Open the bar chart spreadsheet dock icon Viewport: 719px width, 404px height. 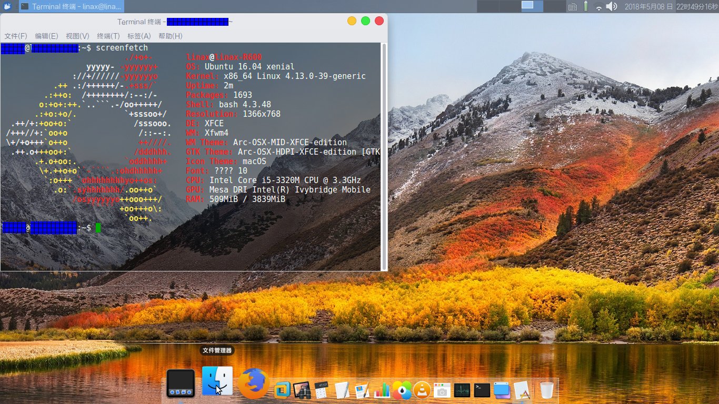(382, 390)
